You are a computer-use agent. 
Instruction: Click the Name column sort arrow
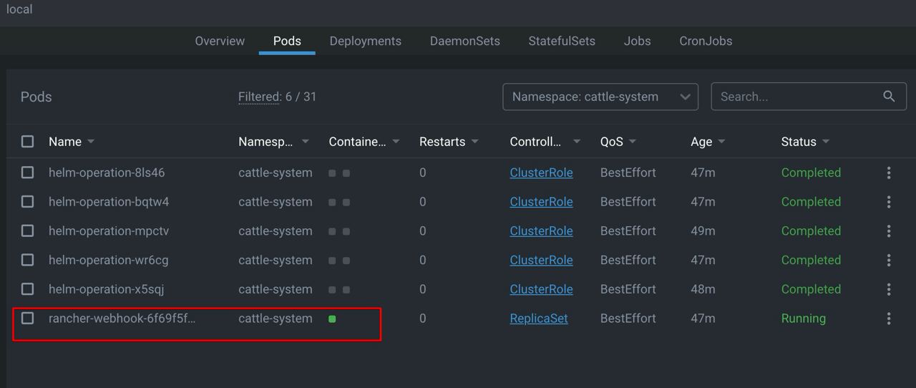[91, 142]
